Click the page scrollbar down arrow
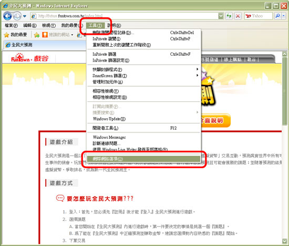 284,241
